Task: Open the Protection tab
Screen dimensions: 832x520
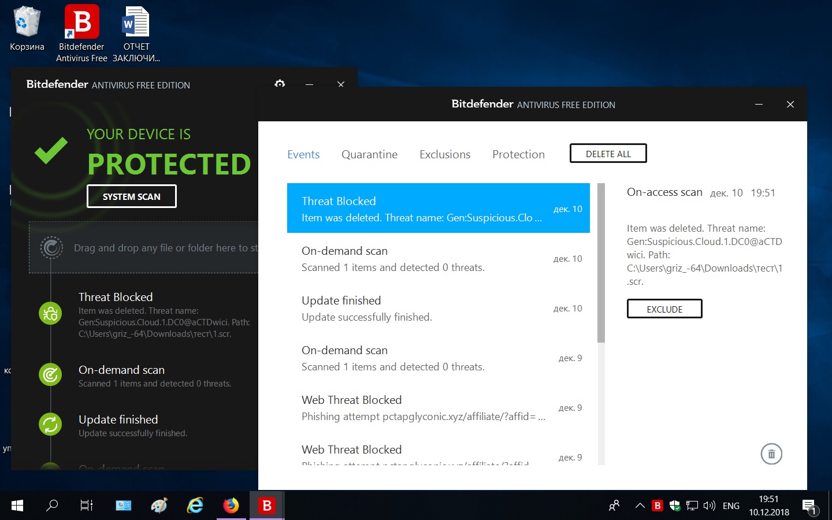Action: (x=518, y=154)
